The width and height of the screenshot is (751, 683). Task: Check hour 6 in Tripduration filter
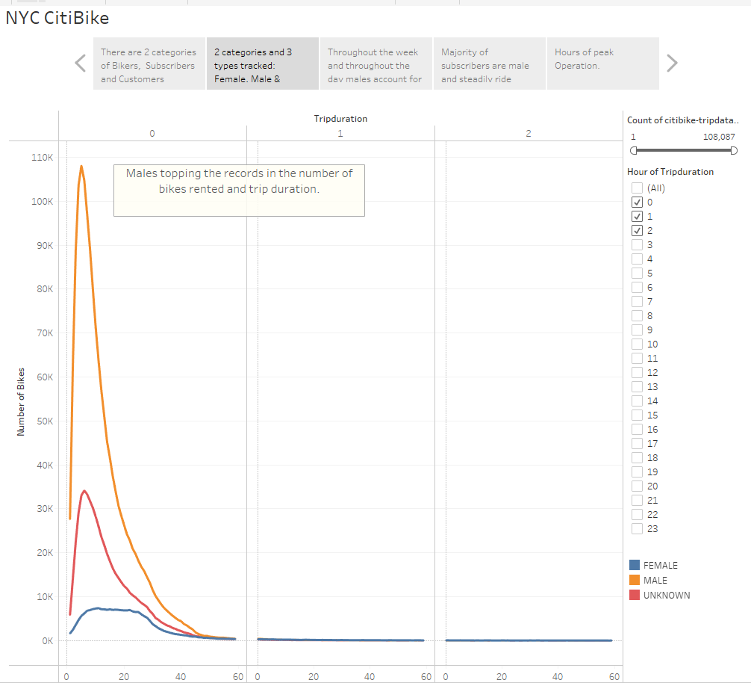[637, 288]
